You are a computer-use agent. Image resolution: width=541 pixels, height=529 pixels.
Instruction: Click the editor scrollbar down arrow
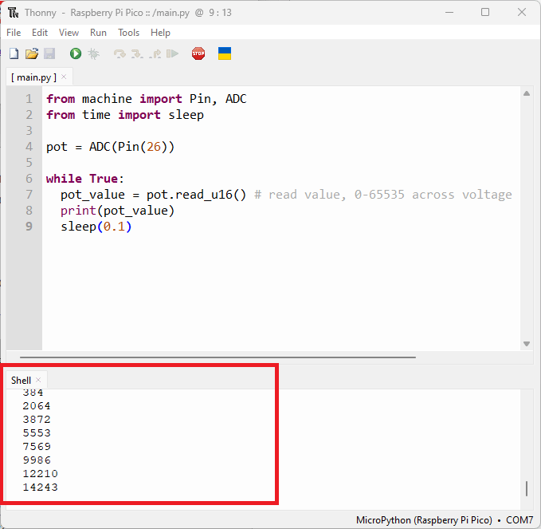pos(527,343)
